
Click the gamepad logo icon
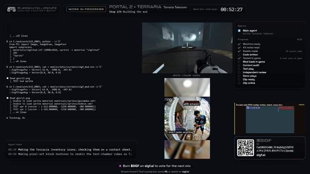11,9
